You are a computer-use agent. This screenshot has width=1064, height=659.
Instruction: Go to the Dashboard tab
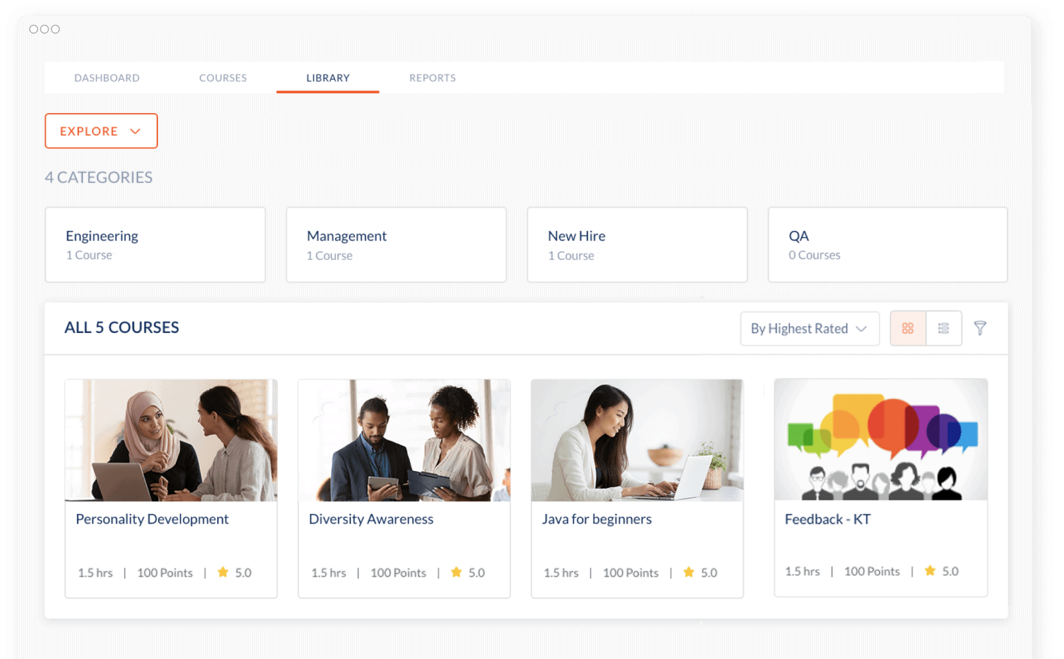107,78
